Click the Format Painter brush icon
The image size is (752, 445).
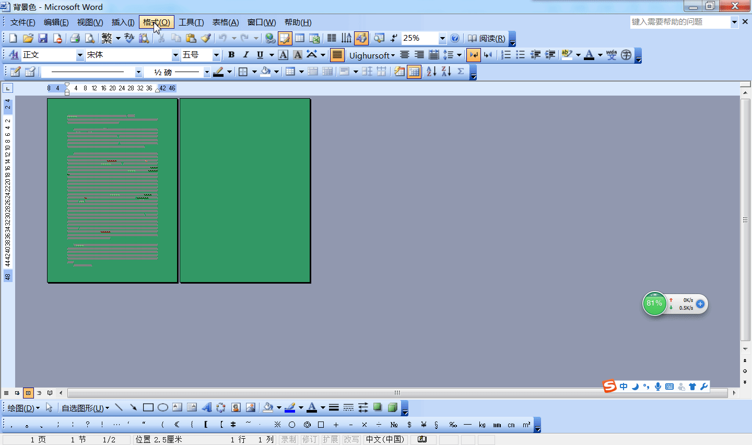[206, 38]
